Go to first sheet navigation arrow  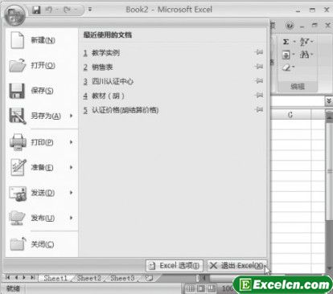(x=8, y=278)
